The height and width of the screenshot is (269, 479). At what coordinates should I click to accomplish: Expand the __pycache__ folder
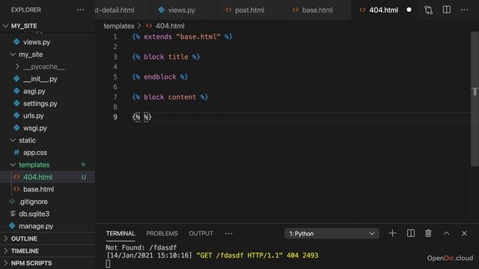point(17,67)
